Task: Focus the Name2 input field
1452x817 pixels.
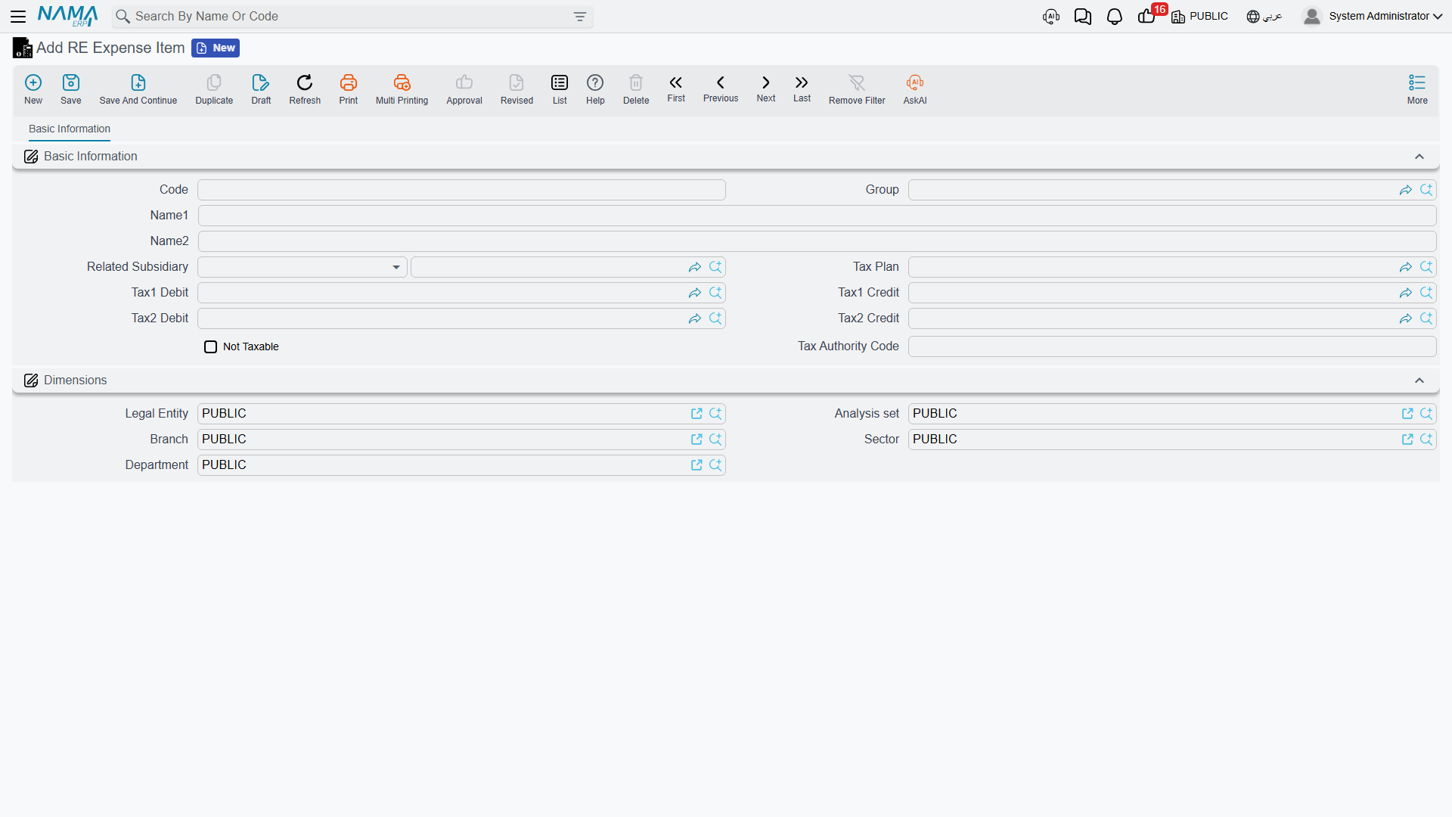Action: (817, 241)
